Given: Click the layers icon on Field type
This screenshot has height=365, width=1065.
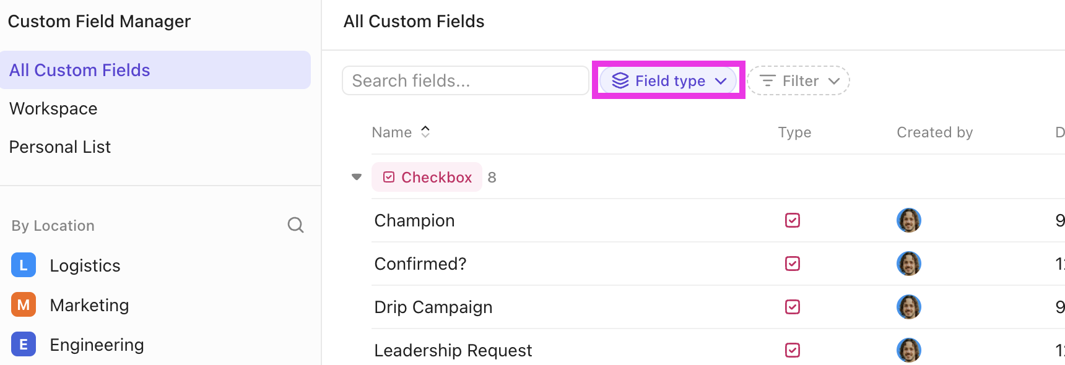Looking at the screenshot, I should tap(620, 80).
